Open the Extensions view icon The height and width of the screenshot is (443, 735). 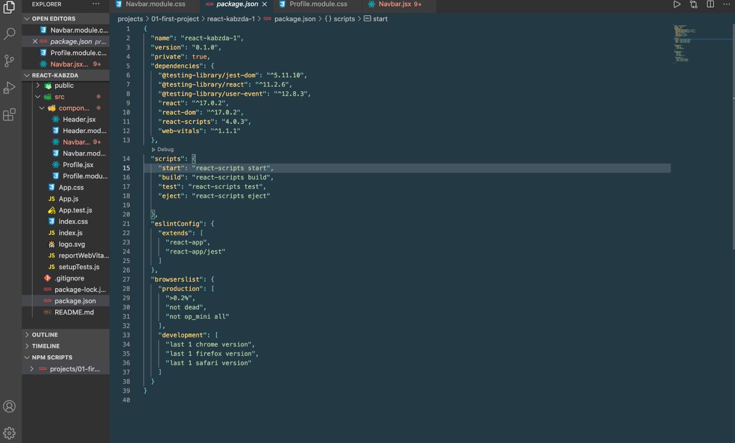click(x=9, y=115)
